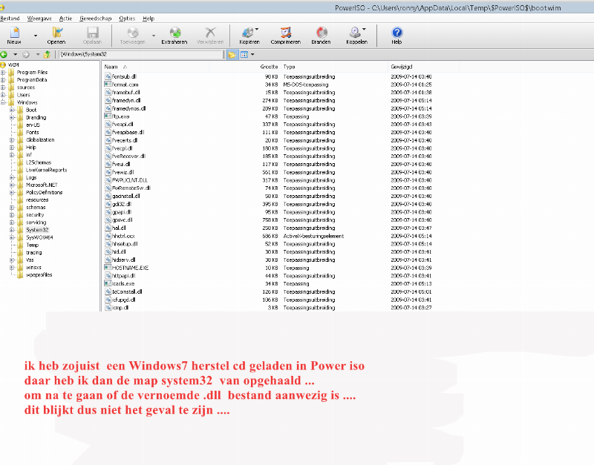The width and height of the screenshot is (594, 465).
Task: Select the file format.com
Action: [125, 85]
